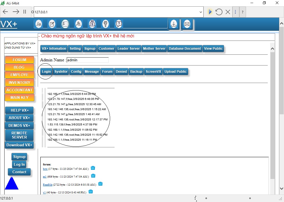Click the Admin Name text field

(88, 60)
